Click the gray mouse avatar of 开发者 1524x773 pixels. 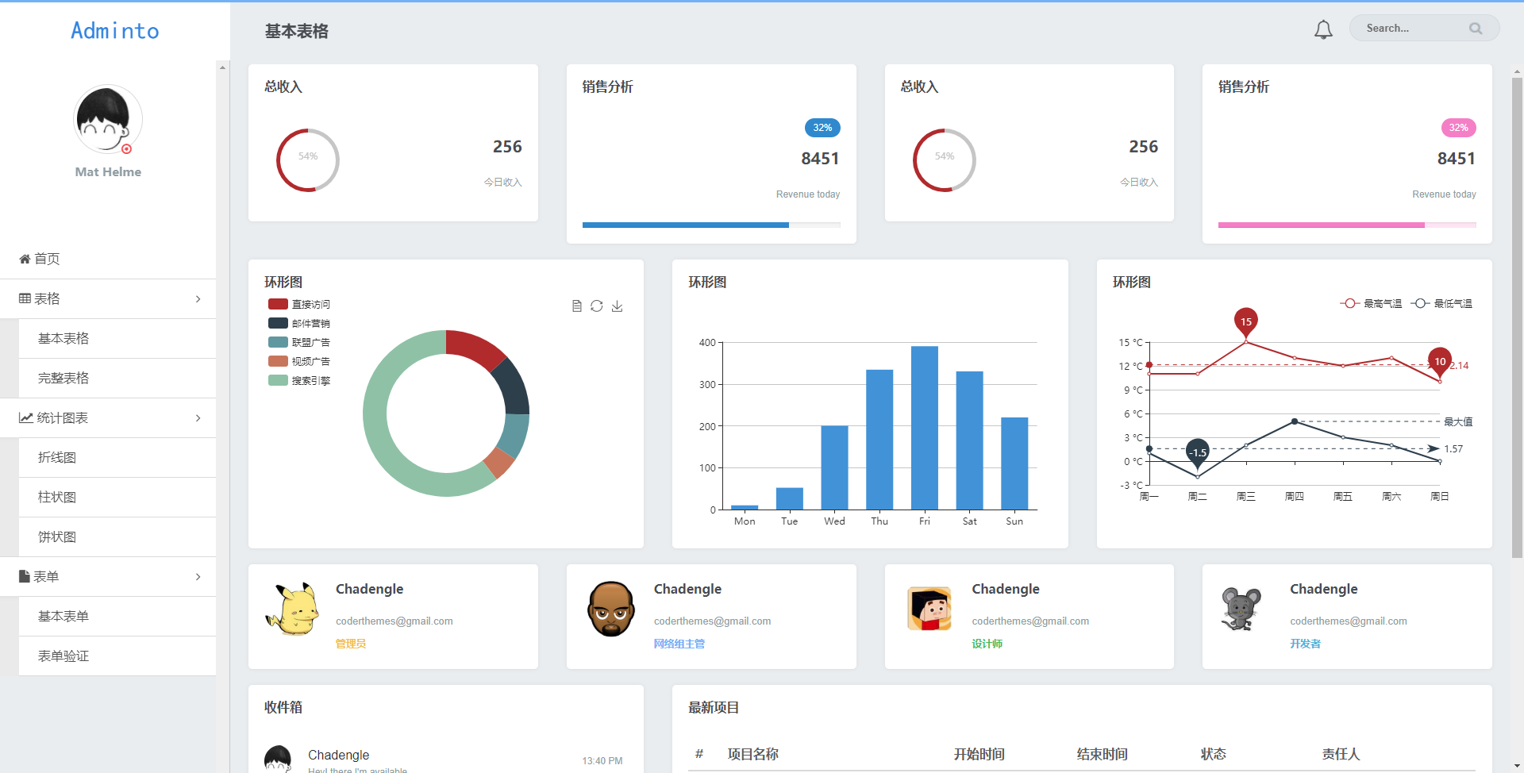point(1241,609)
